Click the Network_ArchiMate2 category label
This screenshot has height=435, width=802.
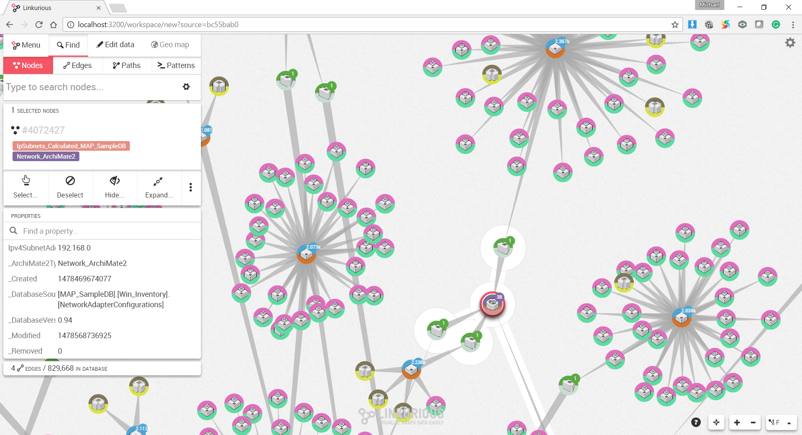coord(46,157)
